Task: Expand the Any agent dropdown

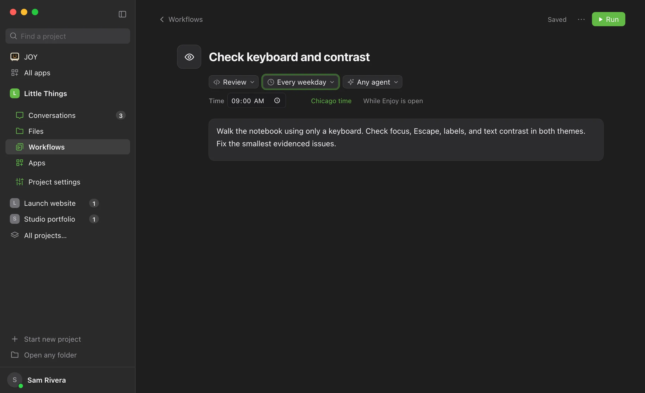Action: [373, 82]
